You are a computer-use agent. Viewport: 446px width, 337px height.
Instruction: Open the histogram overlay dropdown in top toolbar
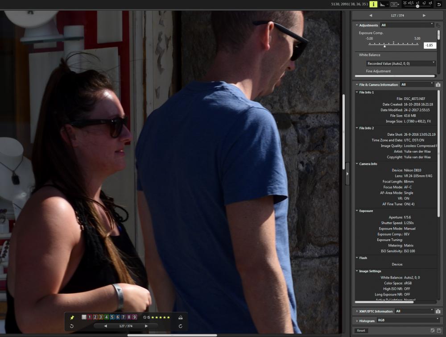[x=383, y=4]
